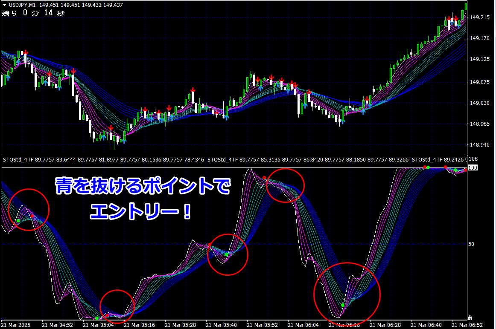Click the 21 Mar 05:40 time label

coord(221,325)
